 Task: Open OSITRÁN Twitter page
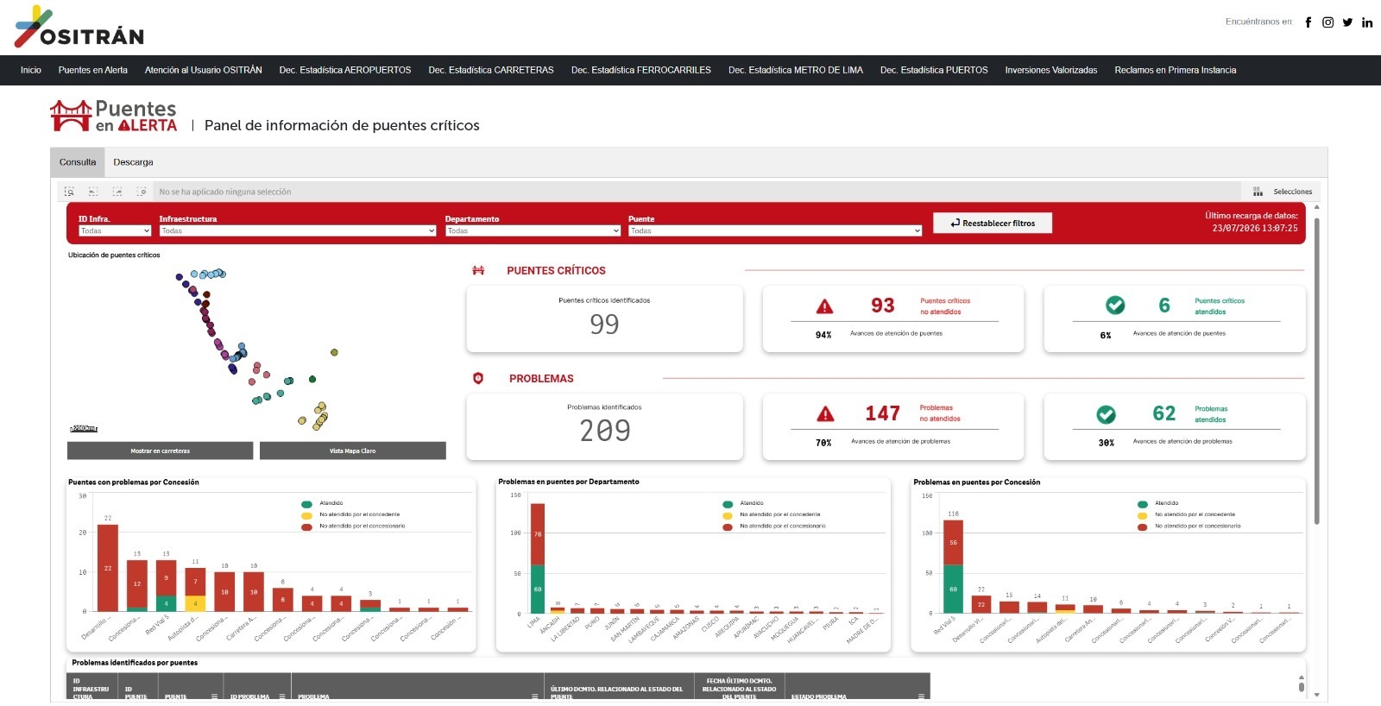click(1347, 22)
